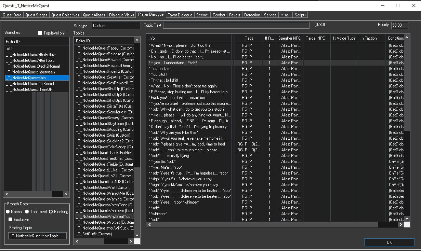Select info row 'Y-yes... I understand... *sob*'

pos(275,63)
